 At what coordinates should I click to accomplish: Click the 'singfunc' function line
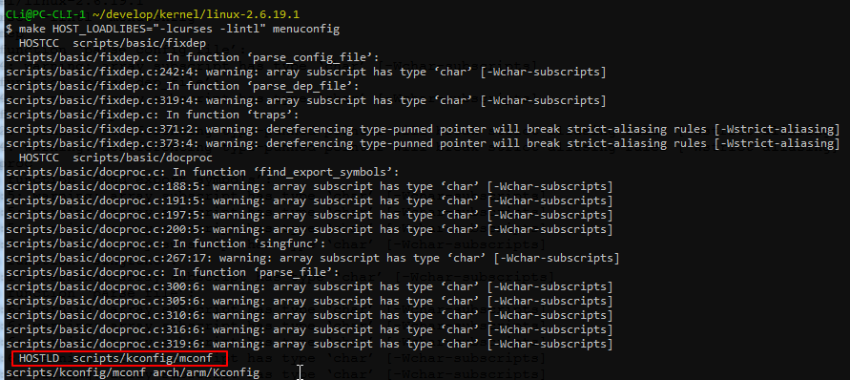point(166,243)
